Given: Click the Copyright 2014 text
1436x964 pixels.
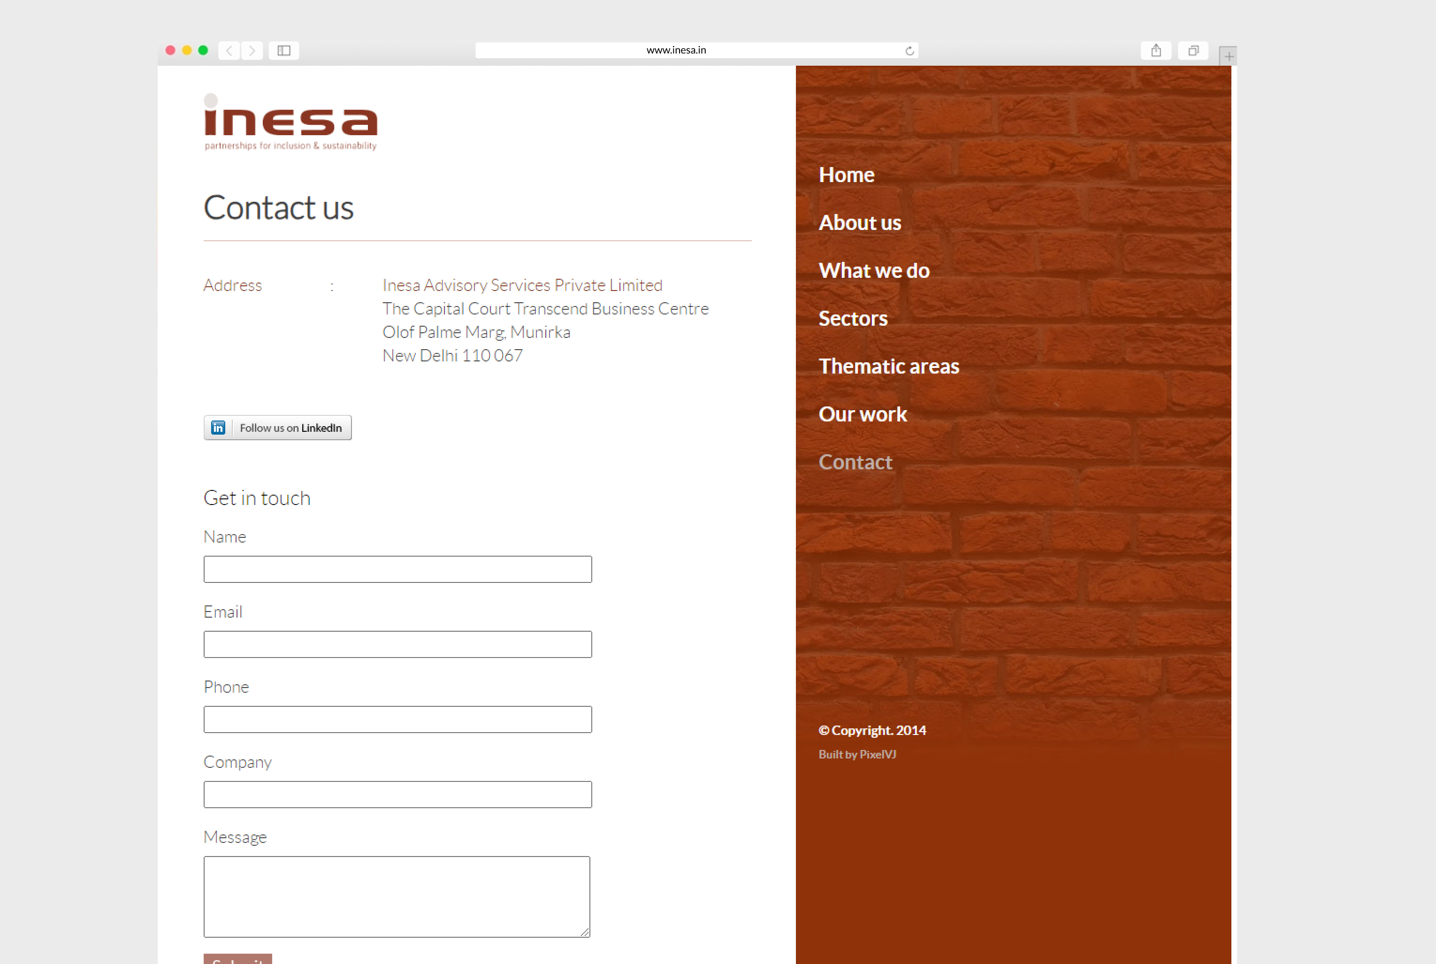Looking at the screenshot, I should 871,730.
